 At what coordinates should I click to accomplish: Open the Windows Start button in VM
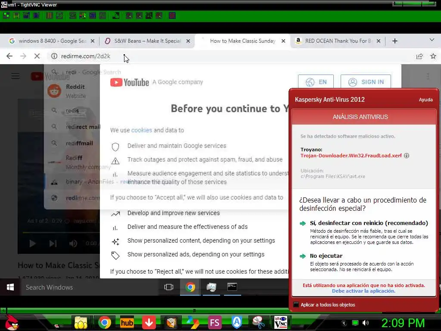point(10,287)
